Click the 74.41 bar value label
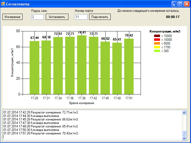This screenshot has width=191, height=143. tap(82, 33)
